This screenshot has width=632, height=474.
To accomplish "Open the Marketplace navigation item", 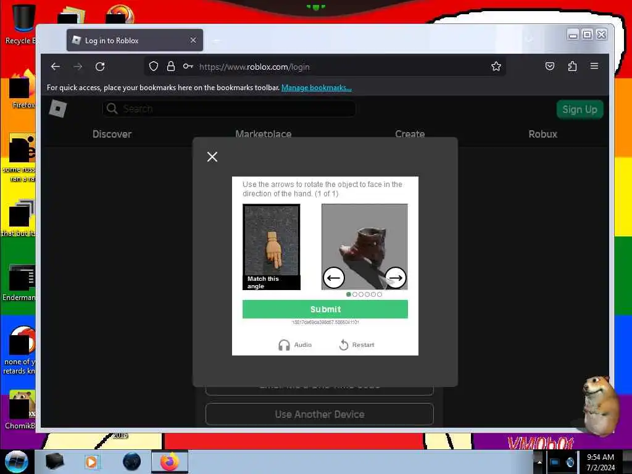I will (x=263, y=134).
